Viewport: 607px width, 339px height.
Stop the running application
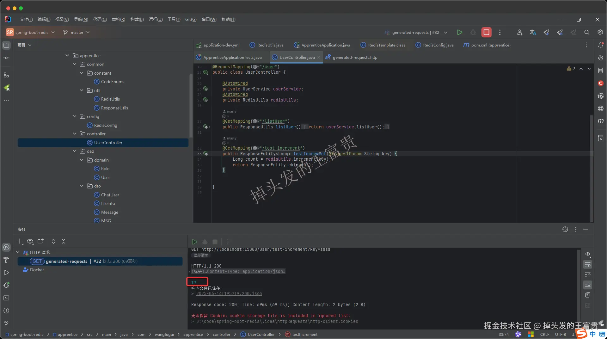486,32
